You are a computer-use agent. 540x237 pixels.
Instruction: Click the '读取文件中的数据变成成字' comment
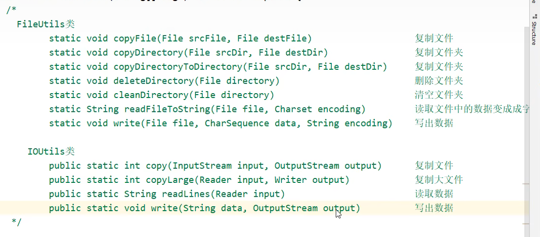tap(472, 109)
